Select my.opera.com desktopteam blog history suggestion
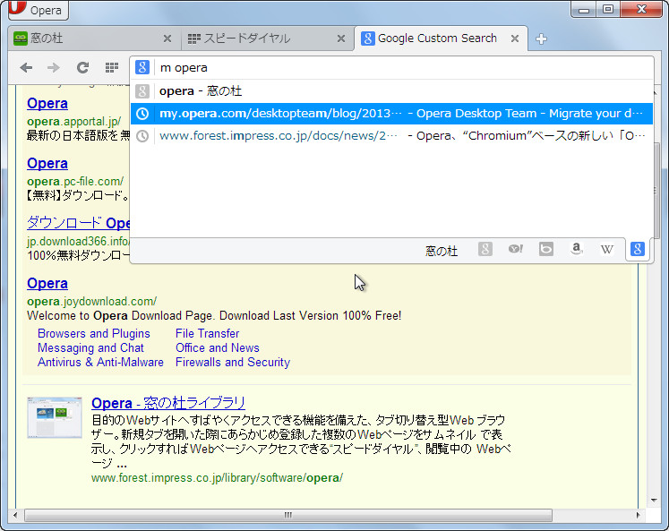Screen dimensions: 669x531 pyautogui.click(x=391, y=114)
